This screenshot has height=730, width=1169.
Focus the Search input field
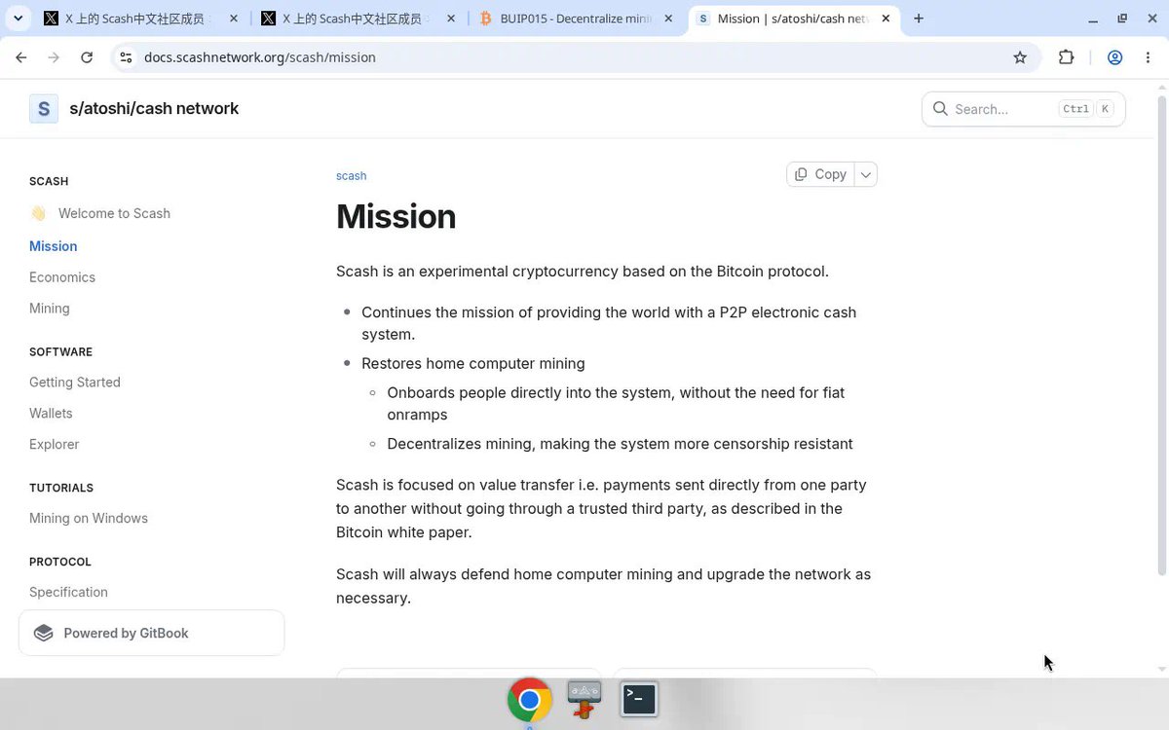pos(1023,109)
